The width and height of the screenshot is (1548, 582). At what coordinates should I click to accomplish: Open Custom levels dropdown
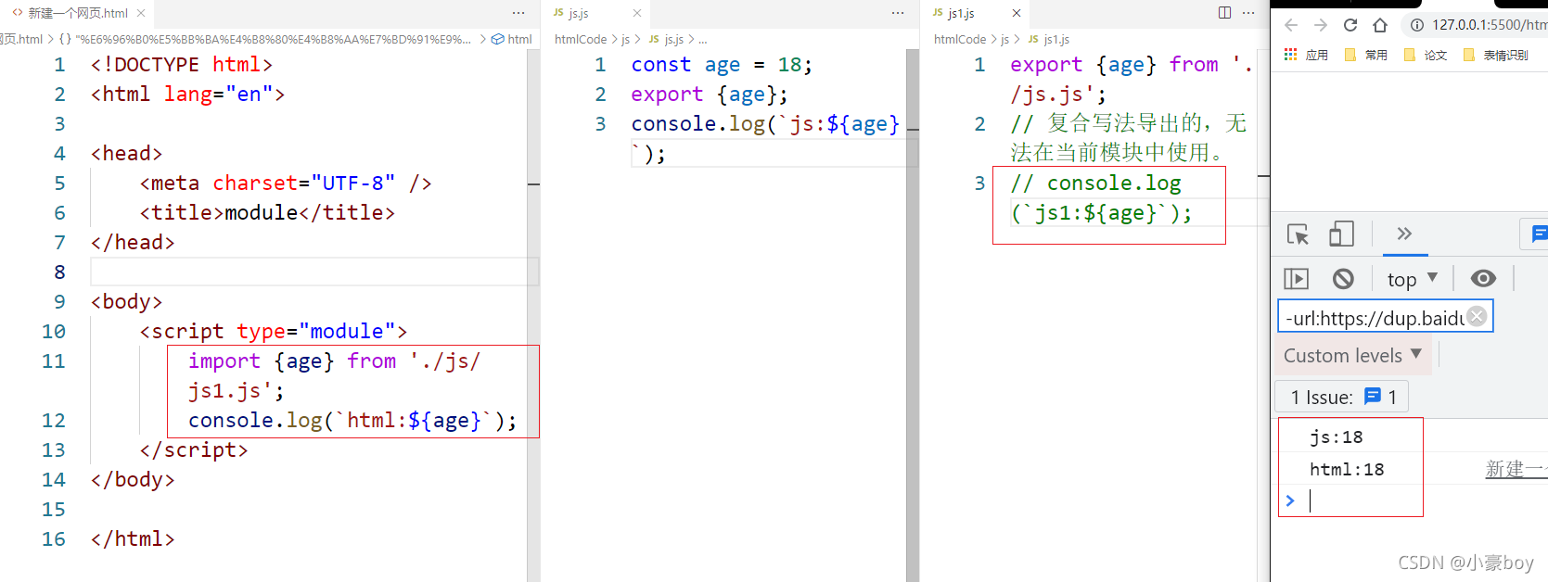(x=1352, y=356)
